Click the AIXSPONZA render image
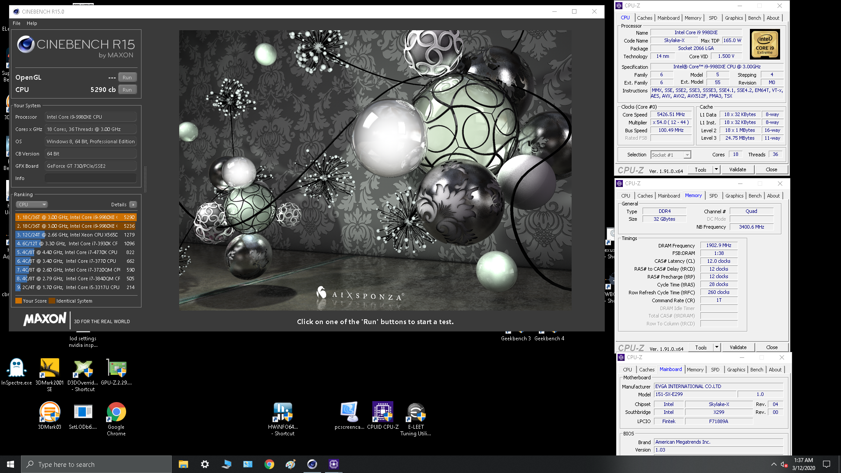The image size is (841, 473). 375,170
